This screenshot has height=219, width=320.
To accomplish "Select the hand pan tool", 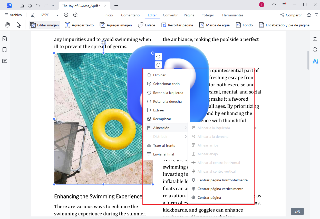I will (x=8, y=25).
